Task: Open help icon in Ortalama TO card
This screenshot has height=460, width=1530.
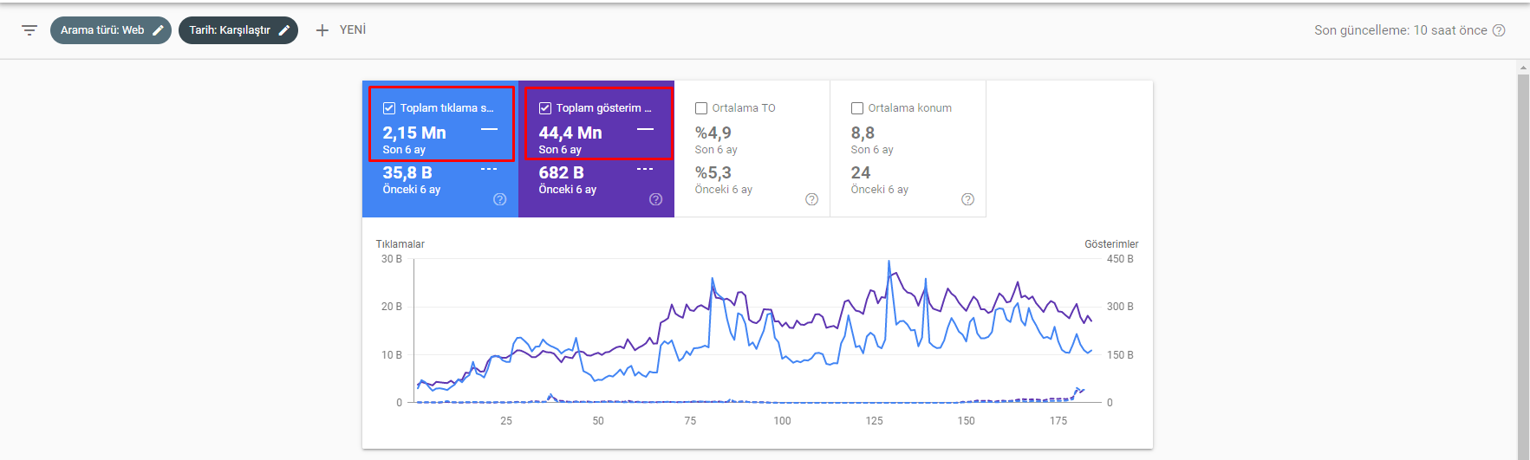Action: [812, 199]
